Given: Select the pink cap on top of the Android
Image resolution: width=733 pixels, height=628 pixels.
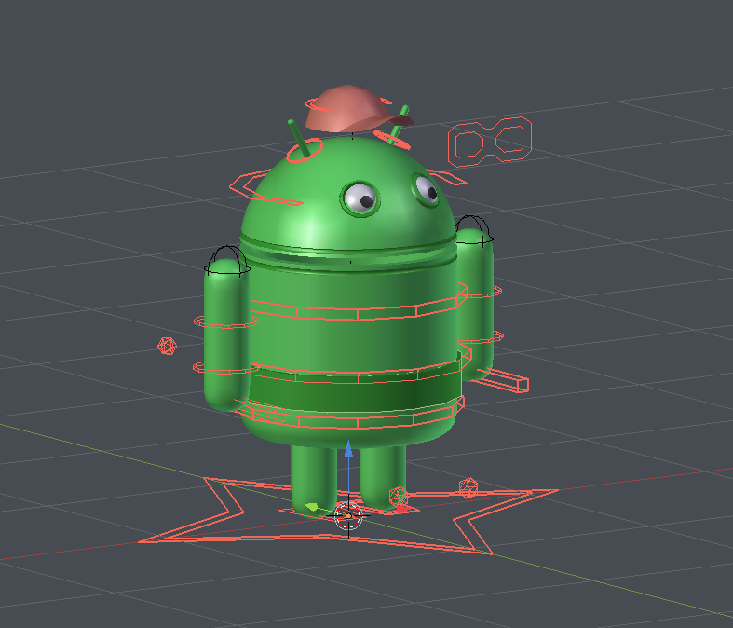Looking at the screenshot, I should pos(358,108).
